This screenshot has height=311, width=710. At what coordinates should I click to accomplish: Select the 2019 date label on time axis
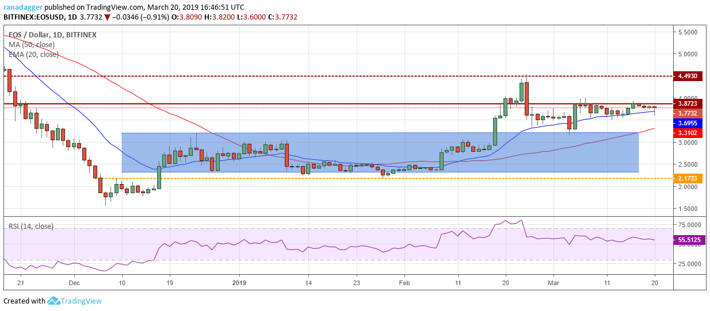coord(241,283)
